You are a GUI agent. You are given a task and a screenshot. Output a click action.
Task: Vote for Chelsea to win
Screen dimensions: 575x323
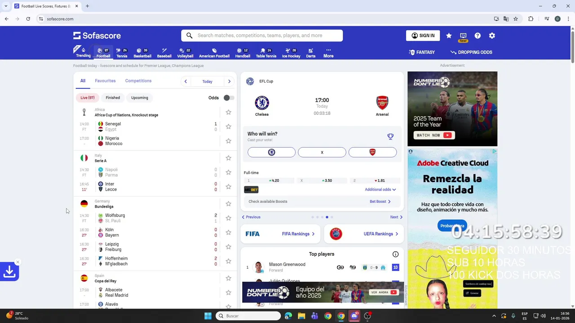point(271,153)
